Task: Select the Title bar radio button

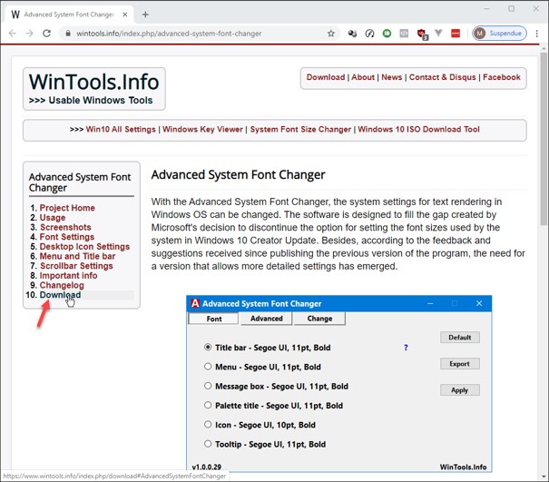Action: [x=208, y=348]
